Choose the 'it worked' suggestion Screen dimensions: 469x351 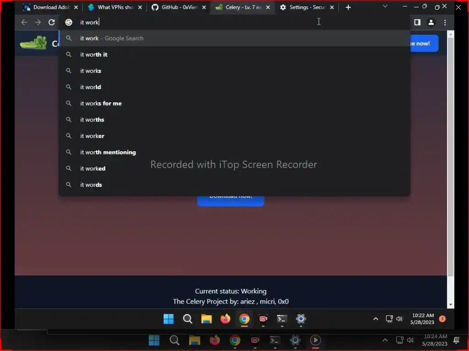234,168
